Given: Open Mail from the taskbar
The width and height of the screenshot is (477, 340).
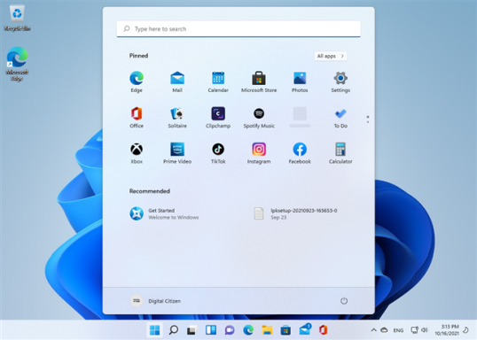Looking at the screenshot, I should click(x=304, y=330).
